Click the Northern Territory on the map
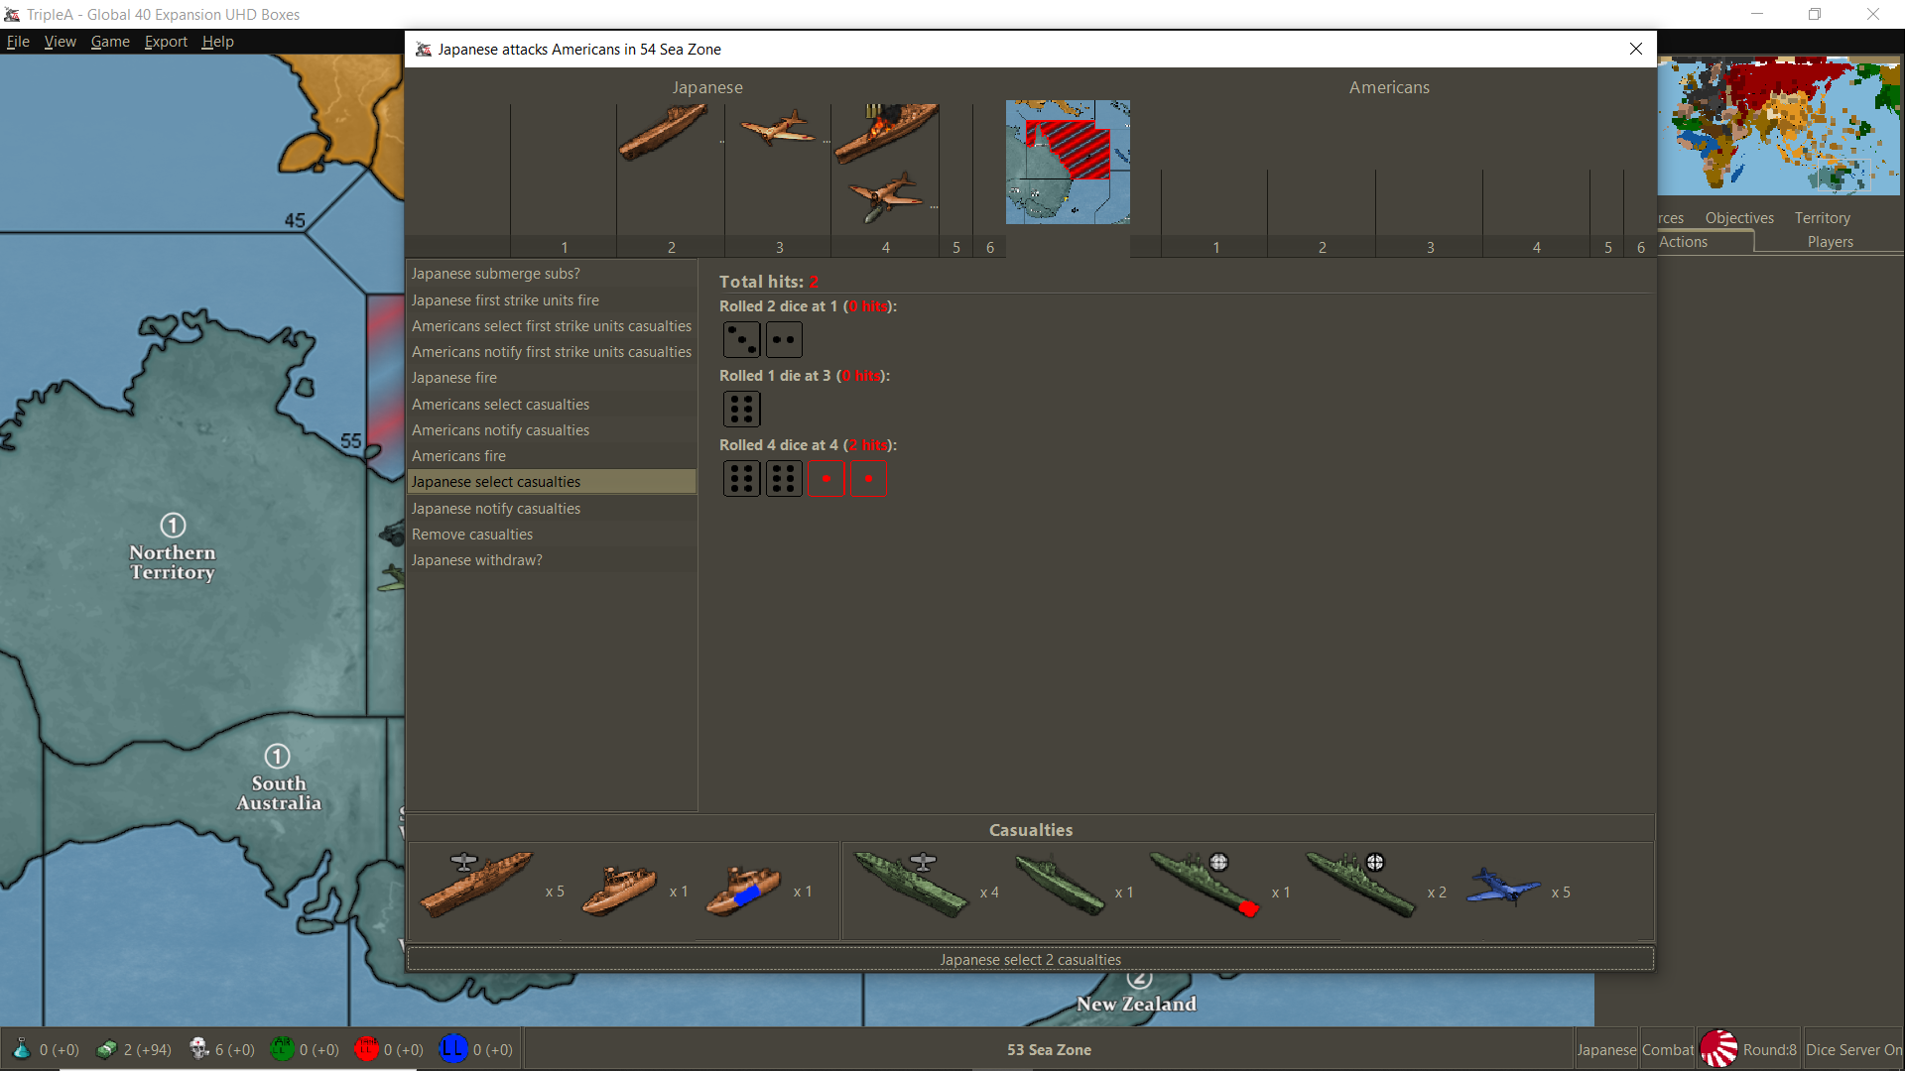The width and height of the screenshot is (1905, 1071). pos(173,561)
